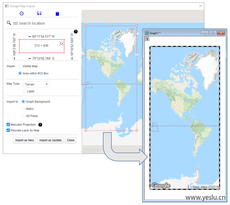This screenshot has width=230, height=205.
Task: Click the Import as New button
Action: pyautogui.click(x=25, y=140)
